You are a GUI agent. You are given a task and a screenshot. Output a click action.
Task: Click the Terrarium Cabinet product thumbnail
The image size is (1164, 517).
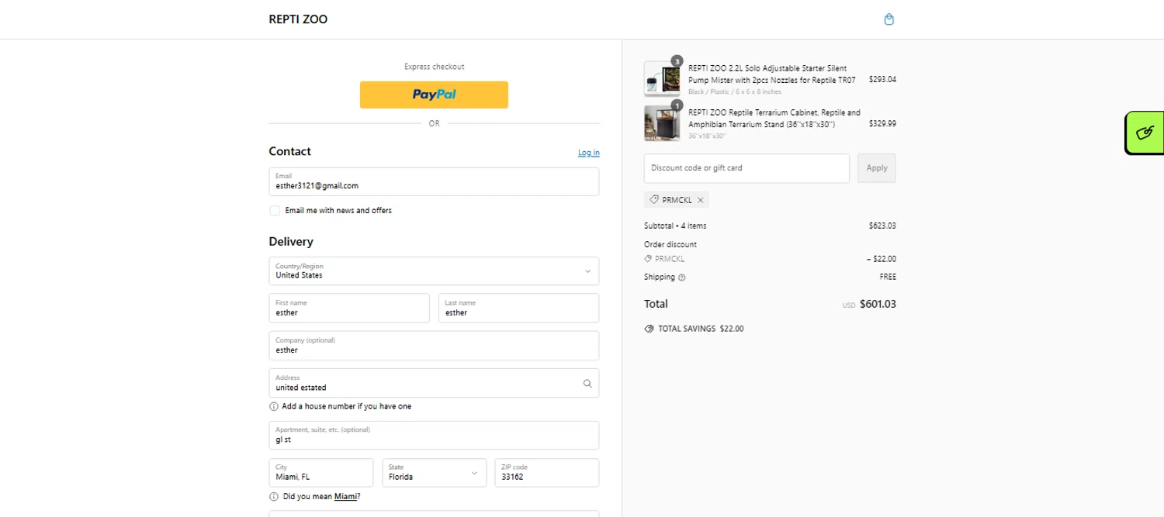click(662, 123)
